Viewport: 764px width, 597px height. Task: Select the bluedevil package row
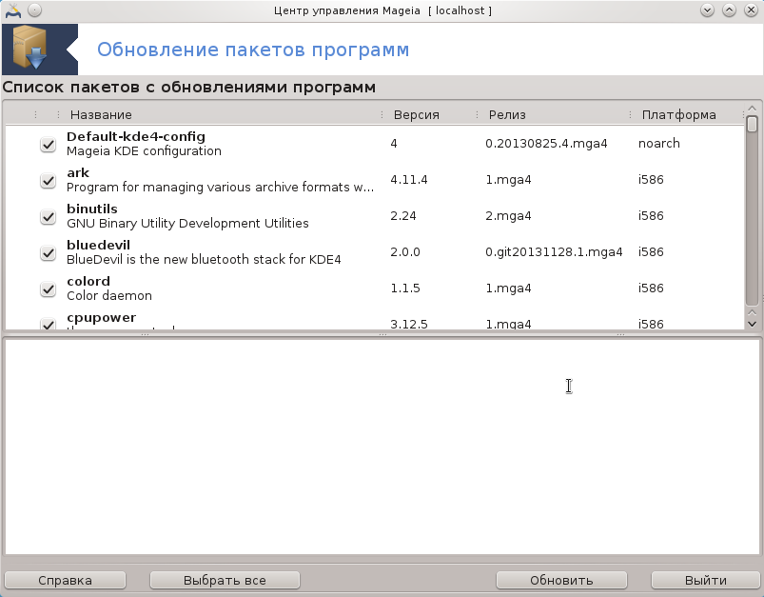click(x=285, y=253)
